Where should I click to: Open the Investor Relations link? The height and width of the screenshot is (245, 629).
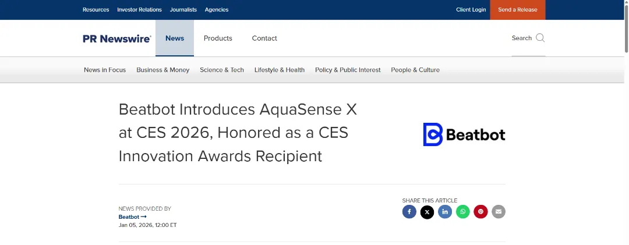pyautogui.click(x=139, y=10)
